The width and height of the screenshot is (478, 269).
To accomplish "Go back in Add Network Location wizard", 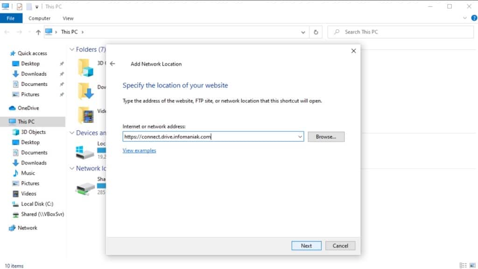I will 112,64.
